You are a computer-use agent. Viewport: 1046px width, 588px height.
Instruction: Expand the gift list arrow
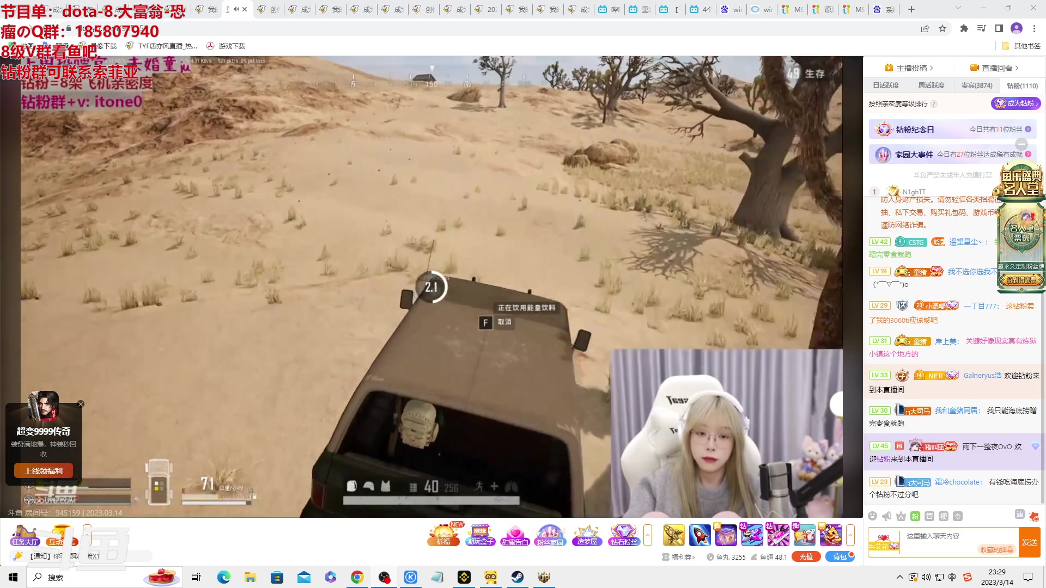point(850,535)
